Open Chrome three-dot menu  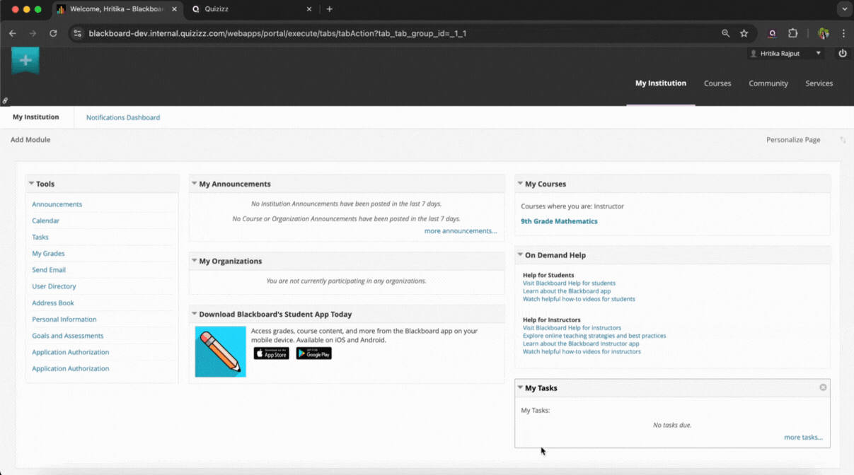tap(843, 33)
